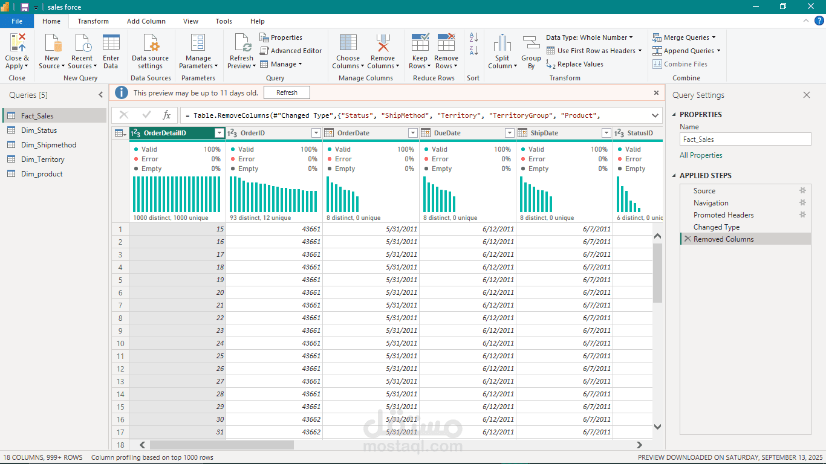Click the Refresh Preview icon
The height and width of the screenshot is (464, 826).
(241, 43)
